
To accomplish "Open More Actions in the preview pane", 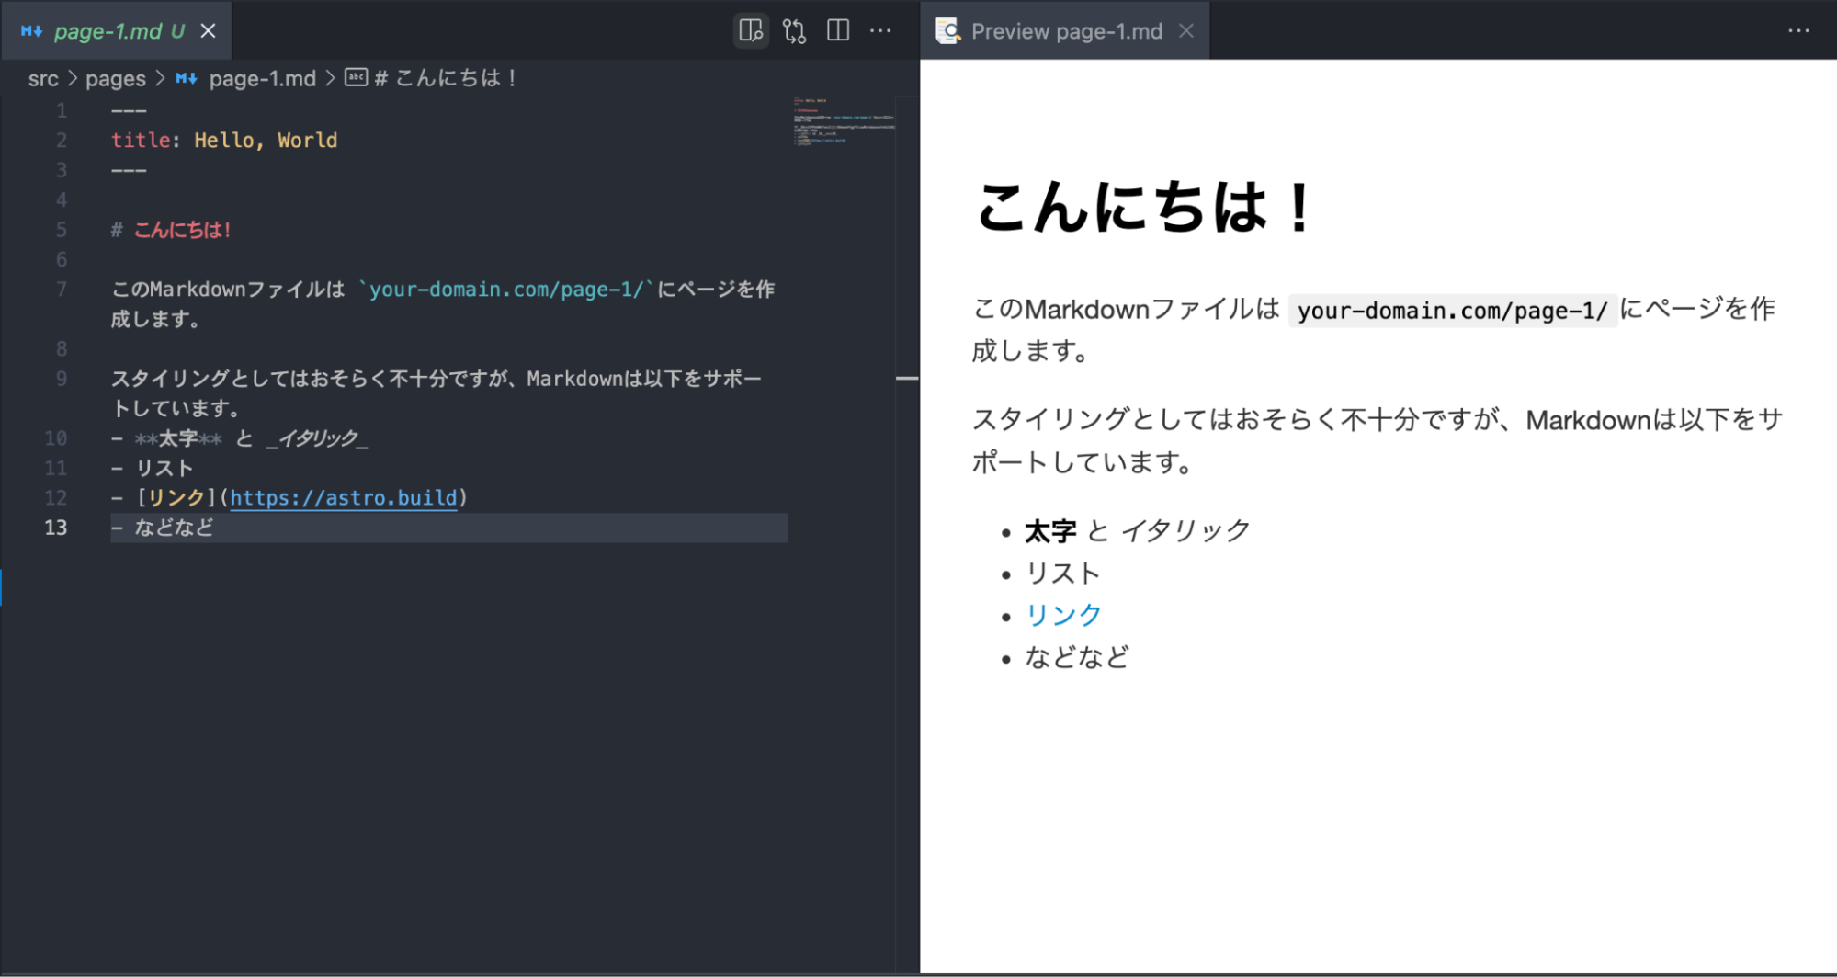I will [1798, 30].
